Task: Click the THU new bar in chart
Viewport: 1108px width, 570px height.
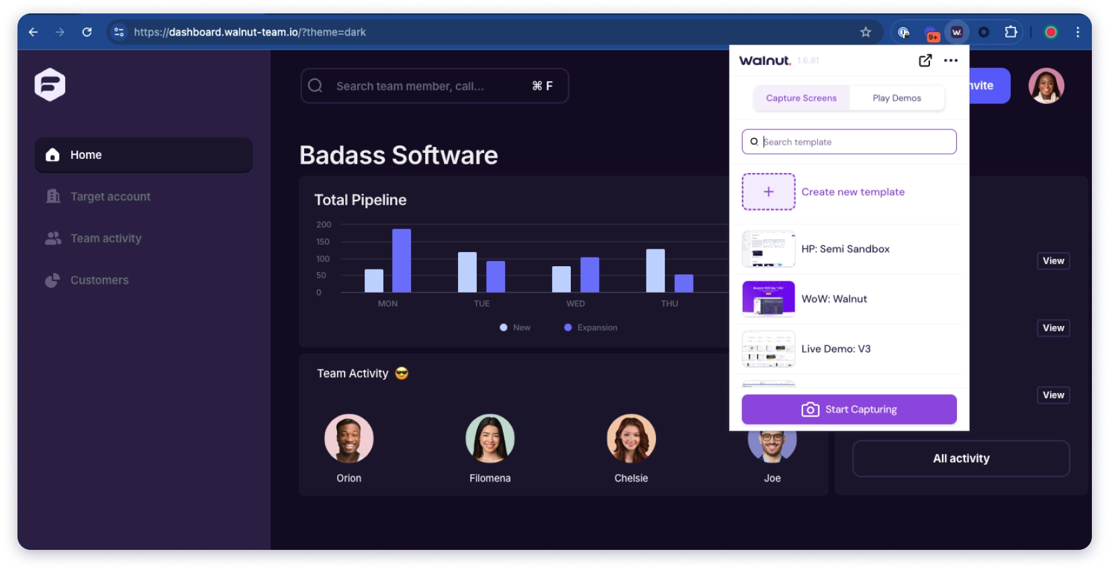Action: tap(655, 271)
